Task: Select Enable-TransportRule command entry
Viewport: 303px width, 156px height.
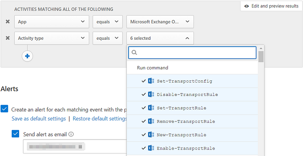Action: (192, 148)
